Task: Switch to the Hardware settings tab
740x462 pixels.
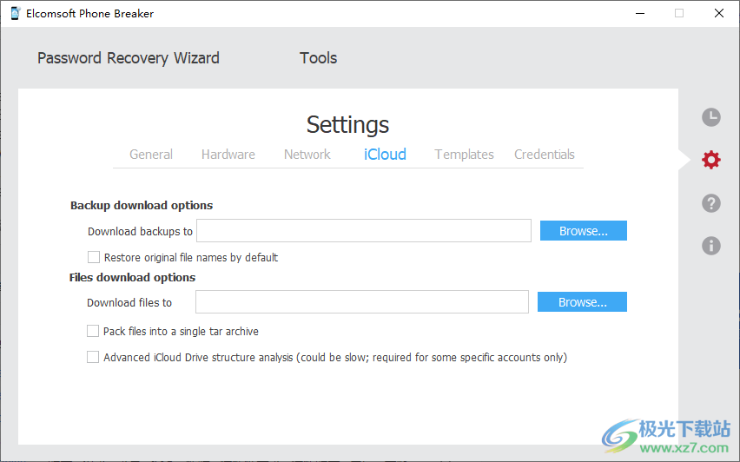Action: [228, 155]
